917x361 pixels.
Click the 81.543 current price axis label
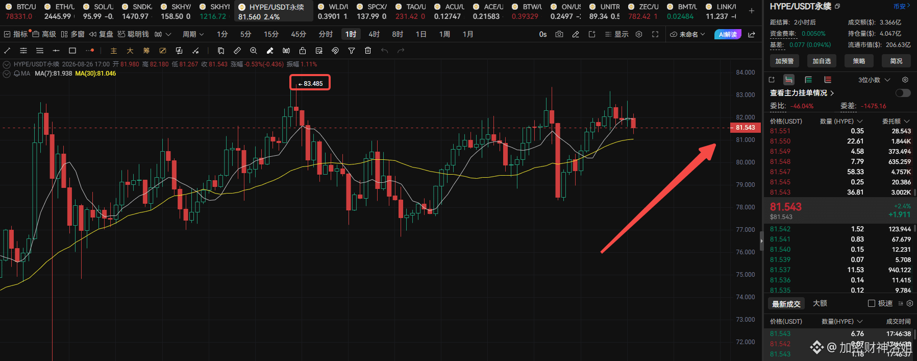click(x=746, y=128)
